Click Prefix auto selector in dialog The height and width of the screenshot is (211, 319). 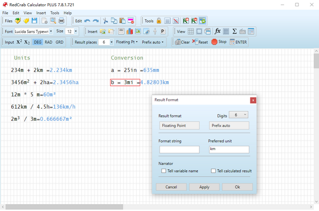(x=229, y=126)
